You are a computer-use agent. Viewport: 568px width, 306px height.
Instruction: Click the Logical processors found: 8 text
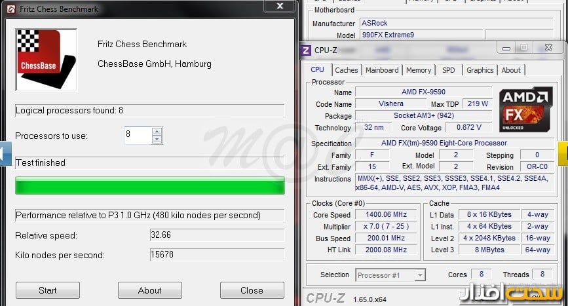click(x=69, y=111)
